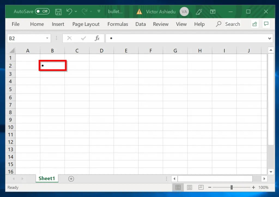Viewport: 279px width, 197px height.
Task: Click the horizontal scrollbar right arrow
Action: (264, 179)
